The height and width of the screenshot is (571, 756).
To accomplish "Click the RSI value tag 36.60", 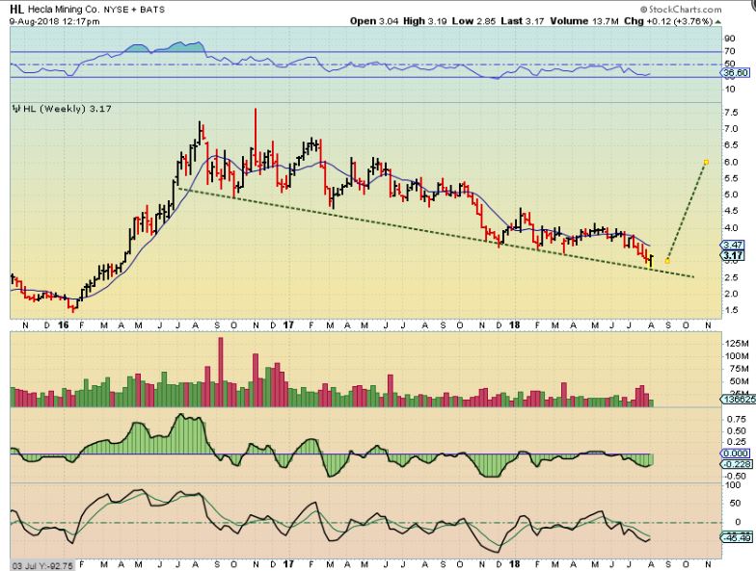I will click(x=737, y=73).
